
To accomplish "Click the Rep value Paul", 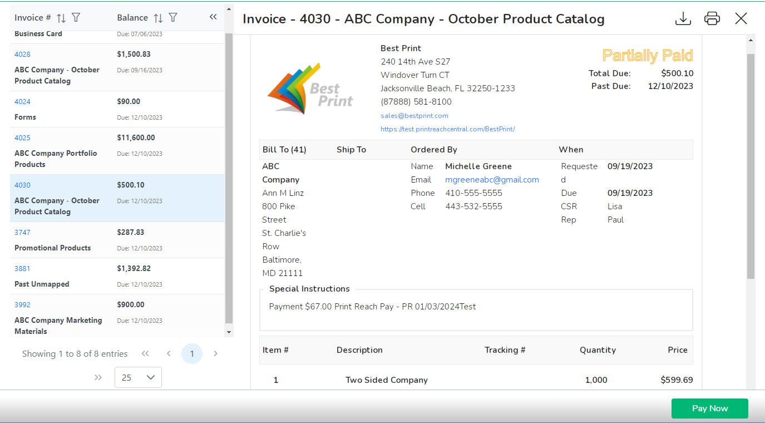I will pyautogui.click(x=615, y=220).
